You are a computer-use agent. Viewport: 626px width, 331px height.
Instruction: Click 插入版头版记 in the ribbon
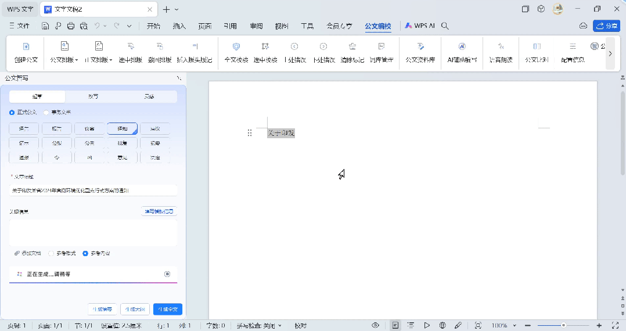coord(195,53)
